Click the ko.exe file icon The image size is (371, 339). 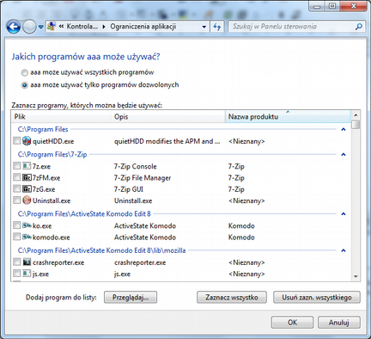click(x=27, y=225)
